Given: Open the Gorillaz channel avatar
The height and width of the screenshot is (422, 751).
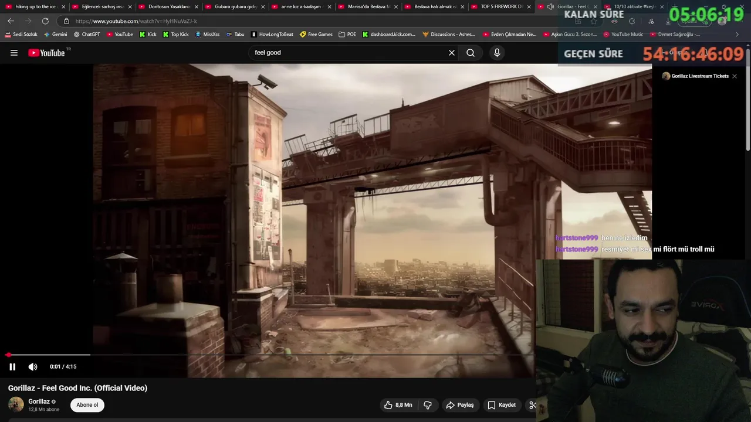Looking at the screenshot, I should tap(16, 404).
